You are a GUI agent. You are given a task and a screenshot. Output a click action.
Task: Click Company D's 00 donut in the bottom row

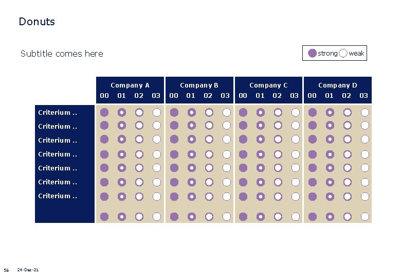tap(312, 217)
